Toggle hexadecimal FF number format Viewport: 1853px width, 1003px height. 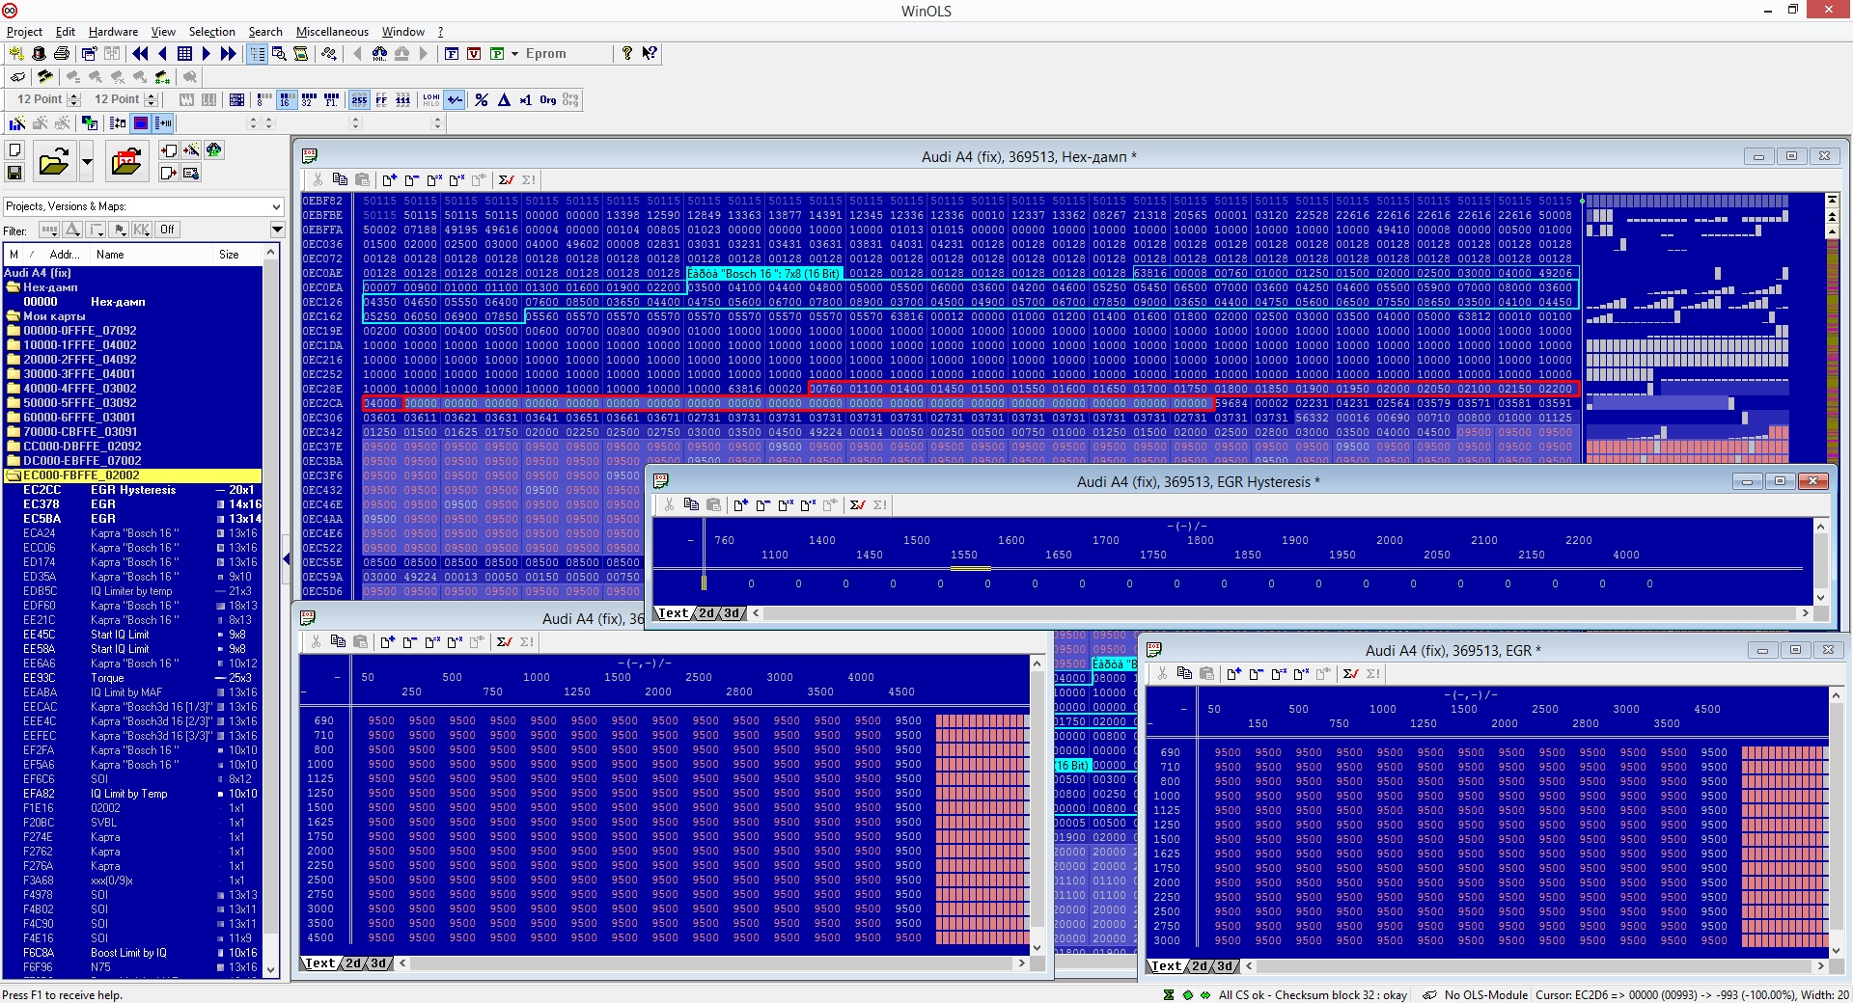(381, 99)
